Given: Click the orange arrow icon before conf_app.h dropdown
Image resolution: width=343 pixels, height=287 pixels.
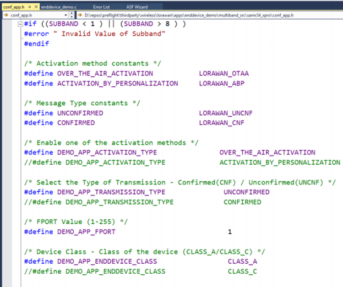Looking at the screenshot, I should (x=6, y=15).
